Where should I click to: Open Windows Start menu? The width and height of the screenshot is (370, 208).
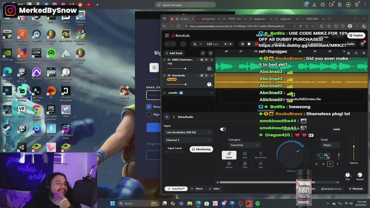112,203
